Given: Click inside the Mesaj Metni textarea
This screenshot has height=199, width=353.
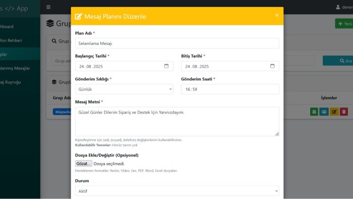Looking at the screenshot, I should (x=177, y=122).
